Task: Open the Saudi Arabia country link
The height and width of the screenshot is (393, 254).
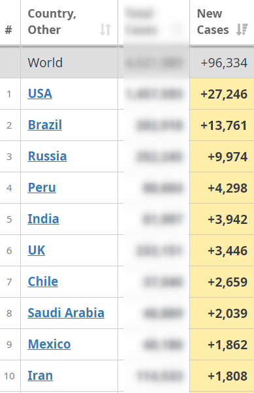Action: [x=66, y=313]
